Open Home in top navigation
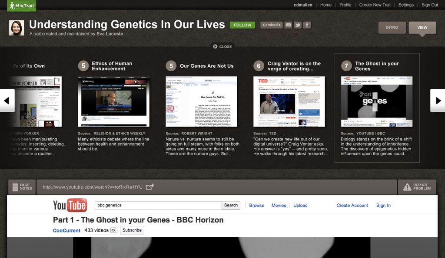 click(x=325, y=5)
